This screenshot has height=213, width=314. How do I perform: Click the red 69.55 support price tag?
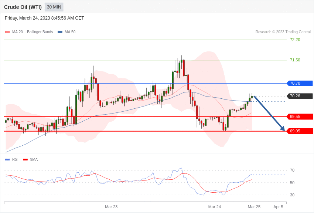tap(300, 116)
